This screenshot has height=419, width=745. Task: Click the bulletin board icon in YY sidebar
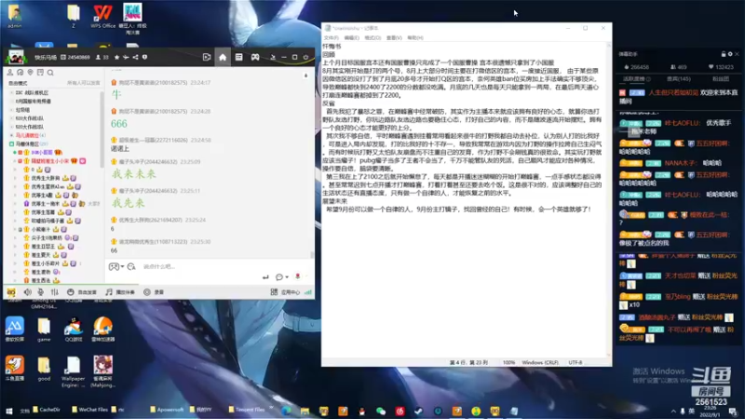40,73
